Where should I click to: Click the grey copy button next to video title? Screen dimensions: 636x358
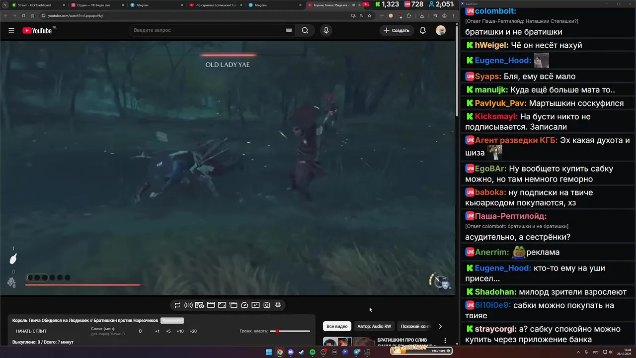[172, 321]
